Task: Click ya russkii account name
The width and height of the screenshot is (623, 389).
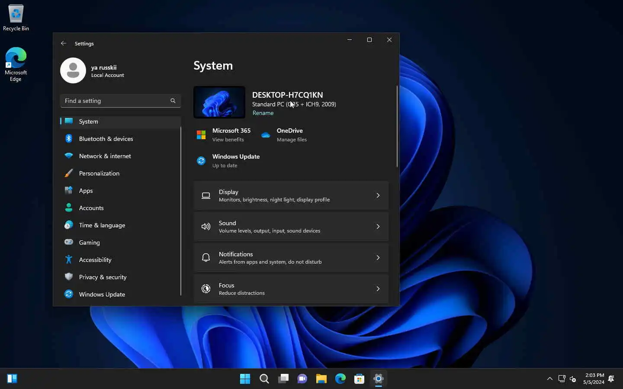Action: (104, 67)
